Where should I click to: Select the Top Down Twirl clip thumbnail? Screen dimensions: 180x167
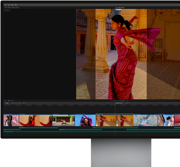click(146, 120)
